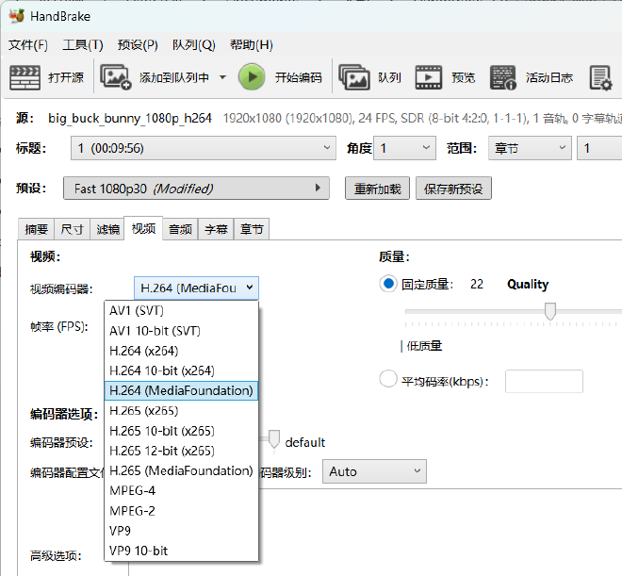Click the encoder preset slider thumb
Screen dimensions: 622x576
coord(273,438)
